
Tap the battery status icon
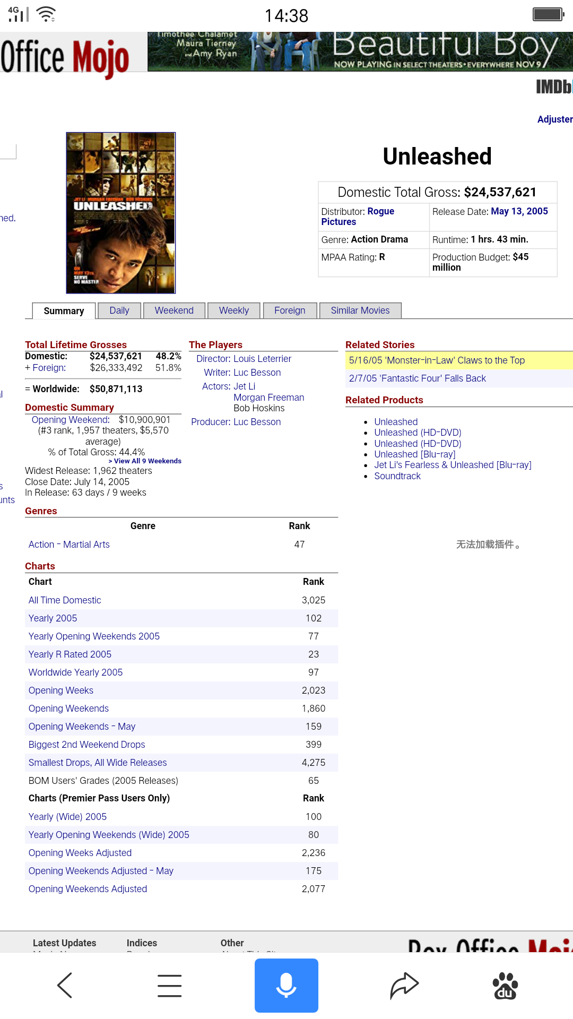pos(548,14)
